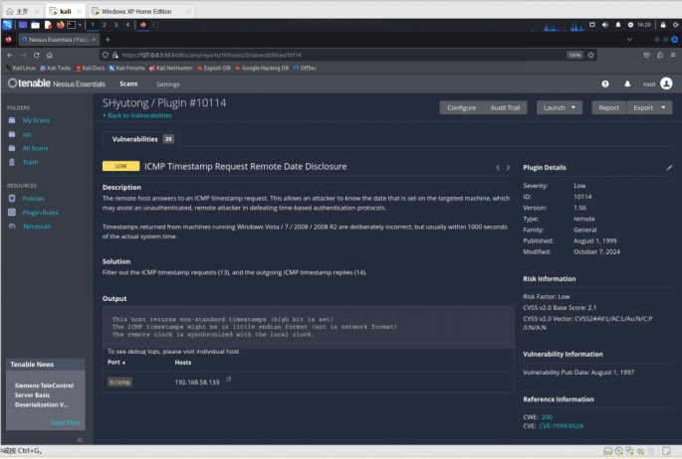The height and width of the screenshot is (459, 682).
Task: Open the Export dropdown
Action: (649, 107)
